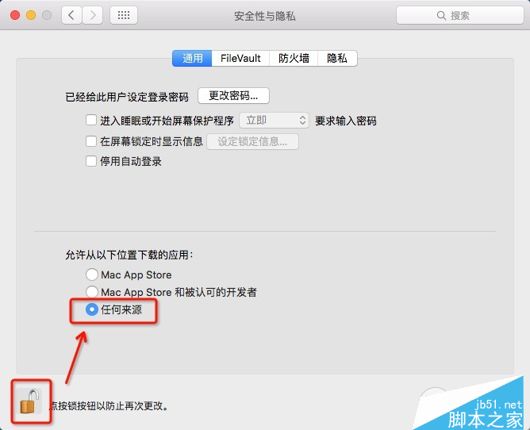Select Mac App Store and identified developers option
This screenshot has width=530, height=430.
pos(92,292)
